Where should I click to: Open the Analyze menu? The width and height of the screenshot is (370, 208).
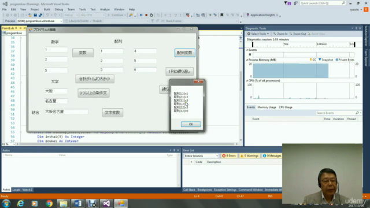point(105,9)
